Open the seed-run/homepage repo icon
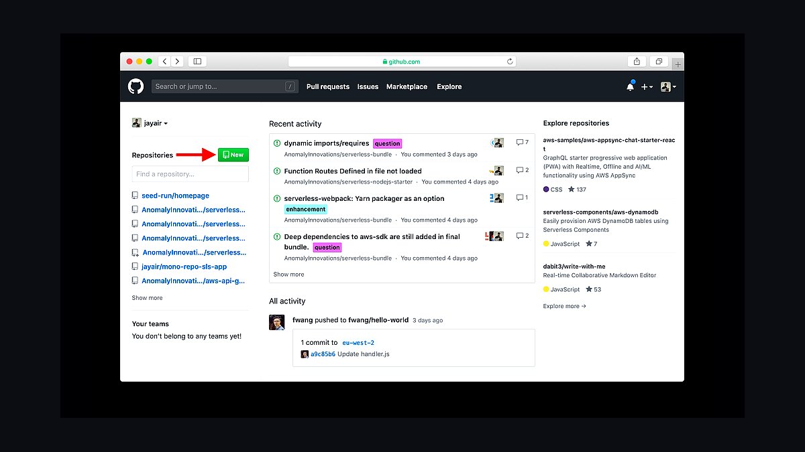The width and height of the screenshot is (805, 452). pos(136,196)
